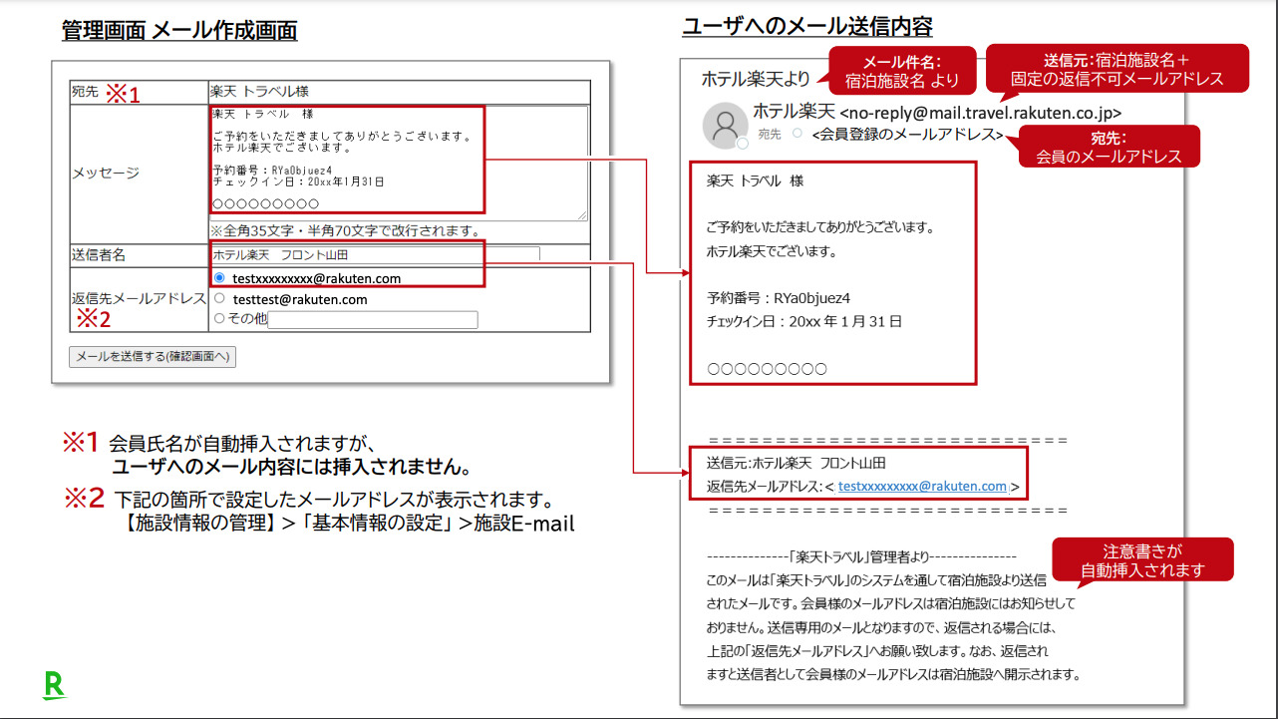This screenshot has width=1278, height=719.
Task: Click the メッセージ row label
Action: click(106, 173)
